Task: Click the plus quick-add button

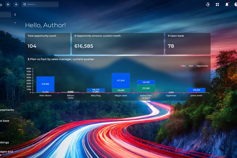Action: pyautogui.click(x=16, y=4)
